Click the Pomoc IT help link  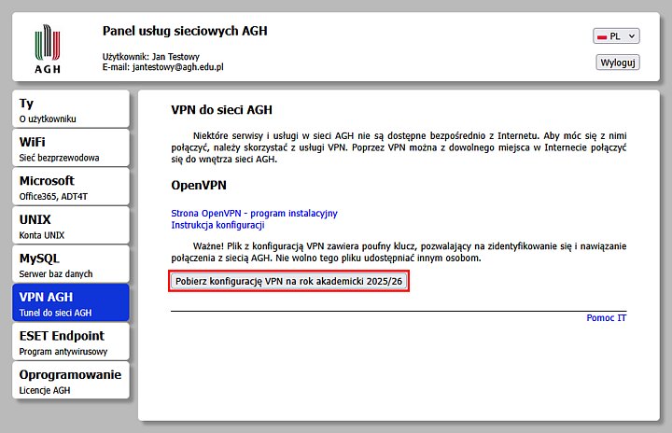606,318
